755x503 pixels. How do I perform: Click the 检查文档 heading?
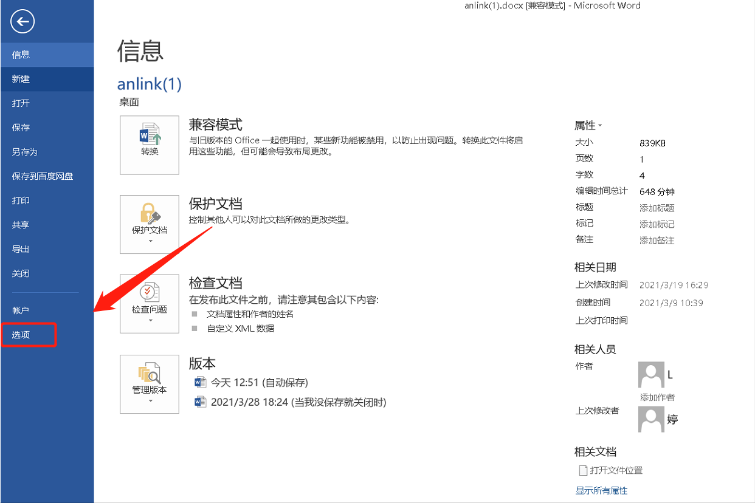216,282
